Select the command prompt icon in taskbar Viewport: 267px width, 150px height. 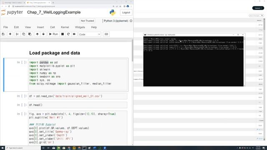click(84, 148)
